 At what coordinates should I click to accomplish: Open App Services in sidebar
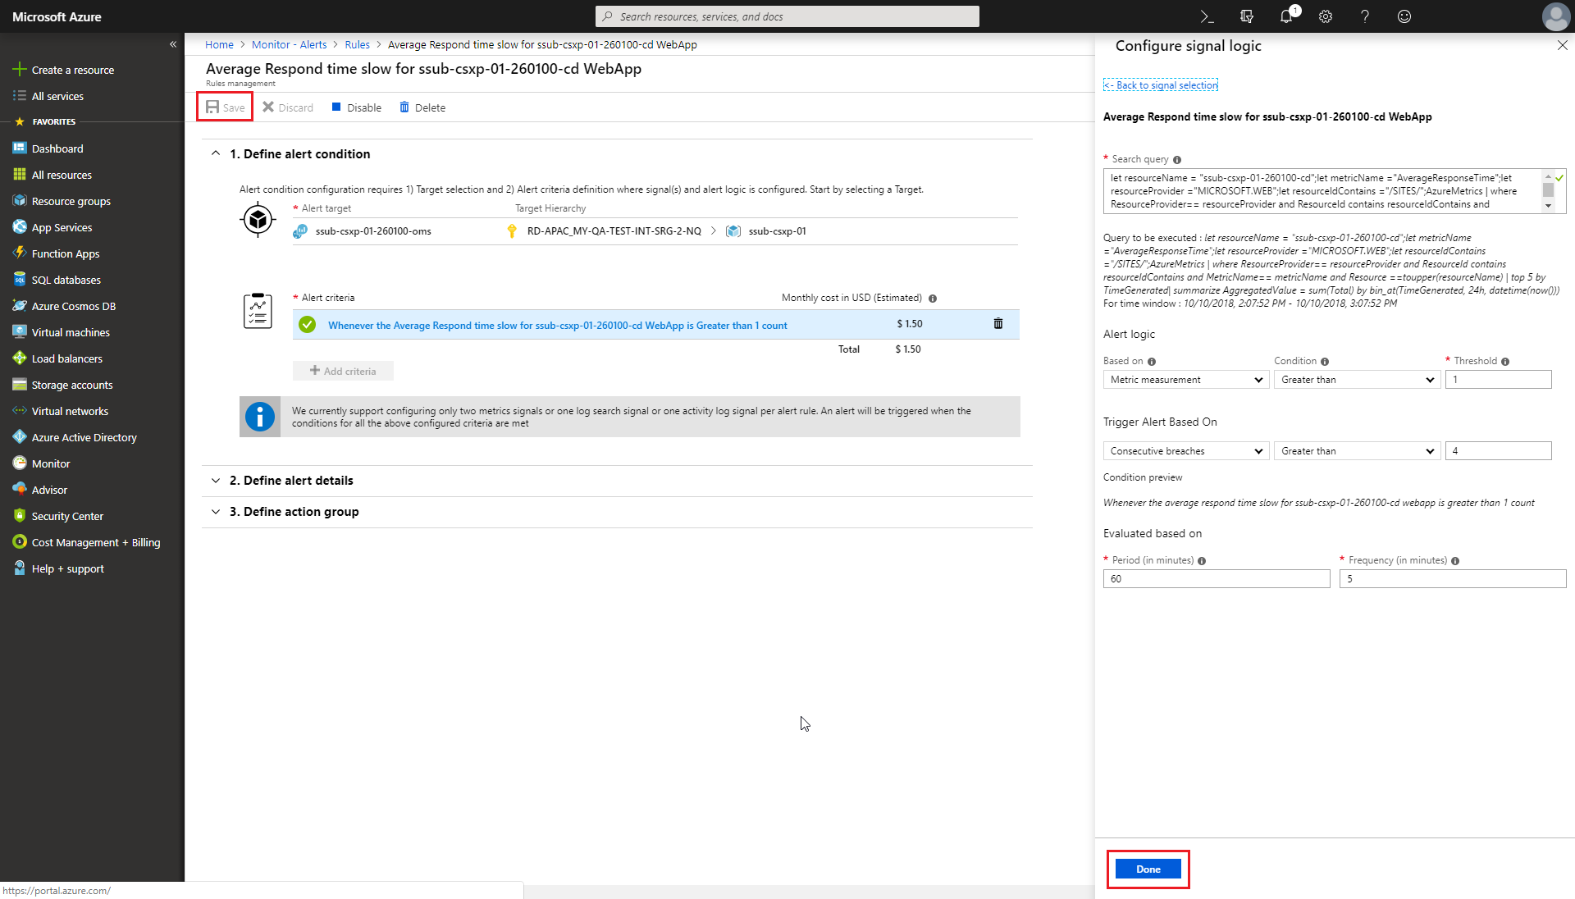[x=62, y=227]
